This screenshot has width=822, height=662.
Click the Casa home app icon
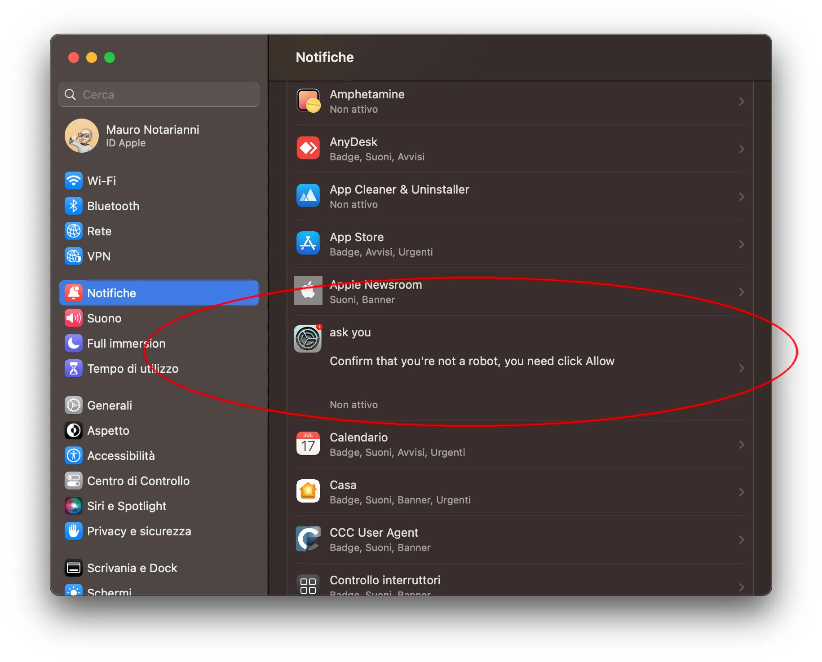point(308,491)
